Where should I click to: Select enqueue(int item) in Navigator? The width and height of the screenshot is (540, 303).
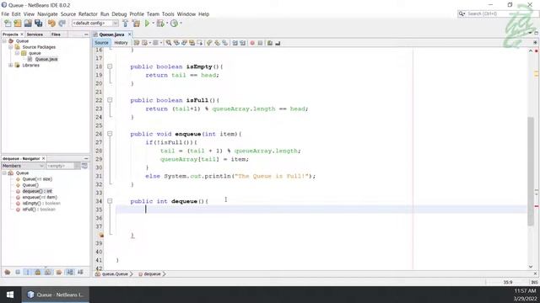pos(40,197)
